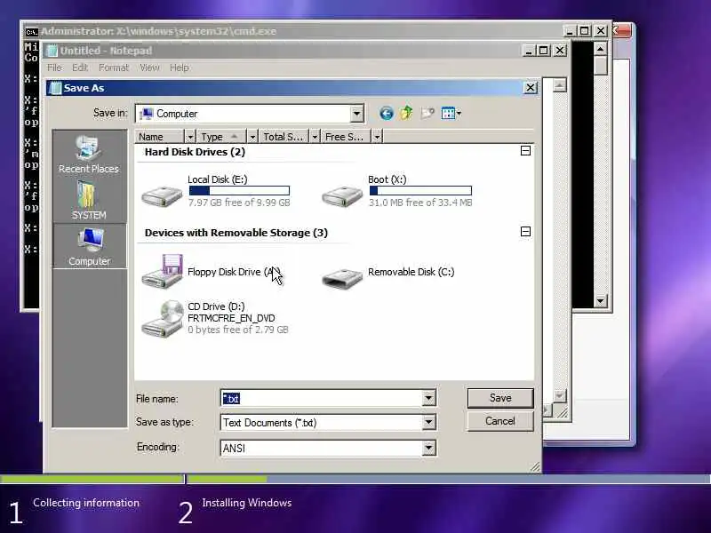Sort by the Type column header
Screen dimensions: 711x533
[222, 137]
